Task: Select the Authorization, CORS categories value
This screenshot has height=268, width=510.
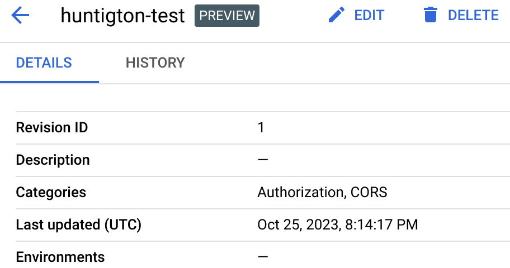Action: pos(322,193)
